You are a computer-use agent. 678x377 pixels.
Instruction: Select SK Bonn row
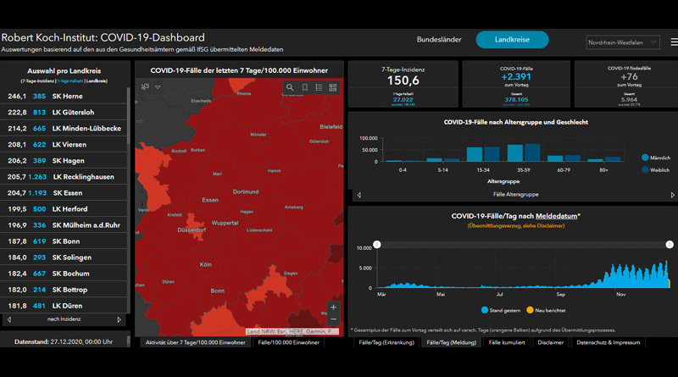point(64,241)
